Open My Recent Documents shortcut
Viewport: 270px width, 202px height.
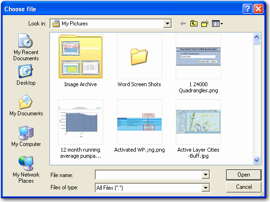click(x=26, y=47)
